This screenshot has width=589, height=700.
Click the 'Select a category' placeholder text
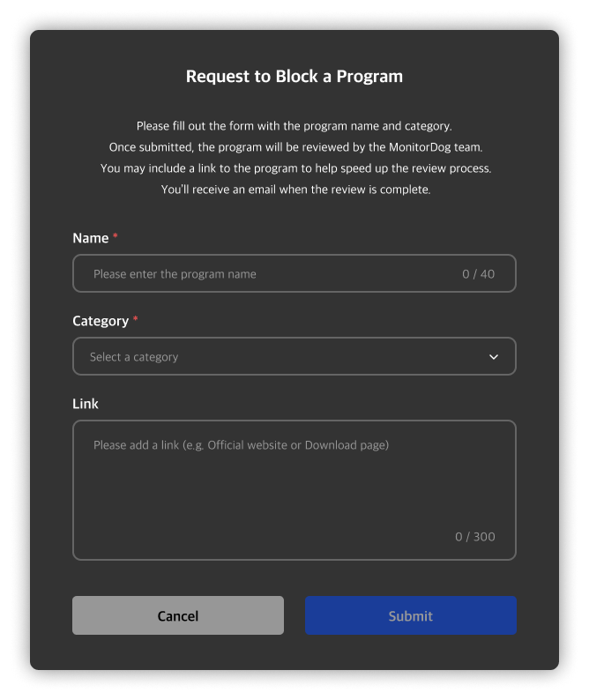(x=134, y=357)
